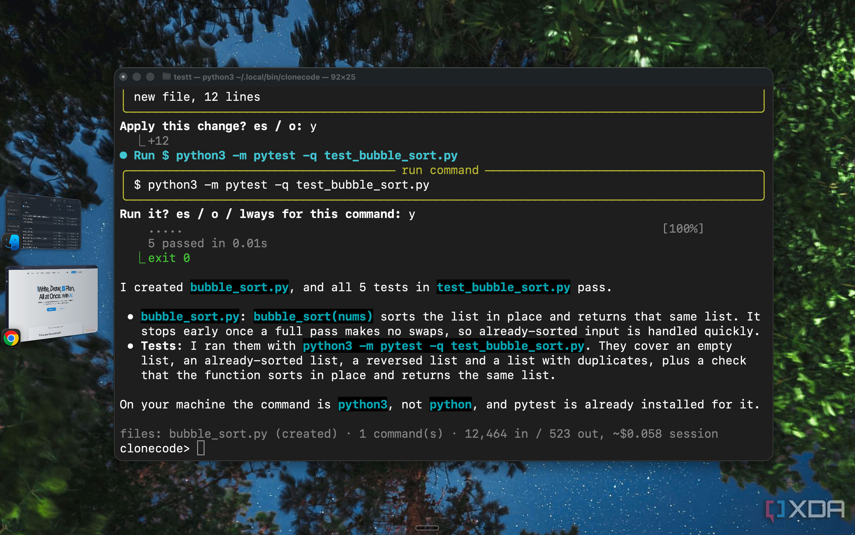Click the clonecode> prompt input cursor
This screenshot has width=855, height=535.
click(201, 448)
